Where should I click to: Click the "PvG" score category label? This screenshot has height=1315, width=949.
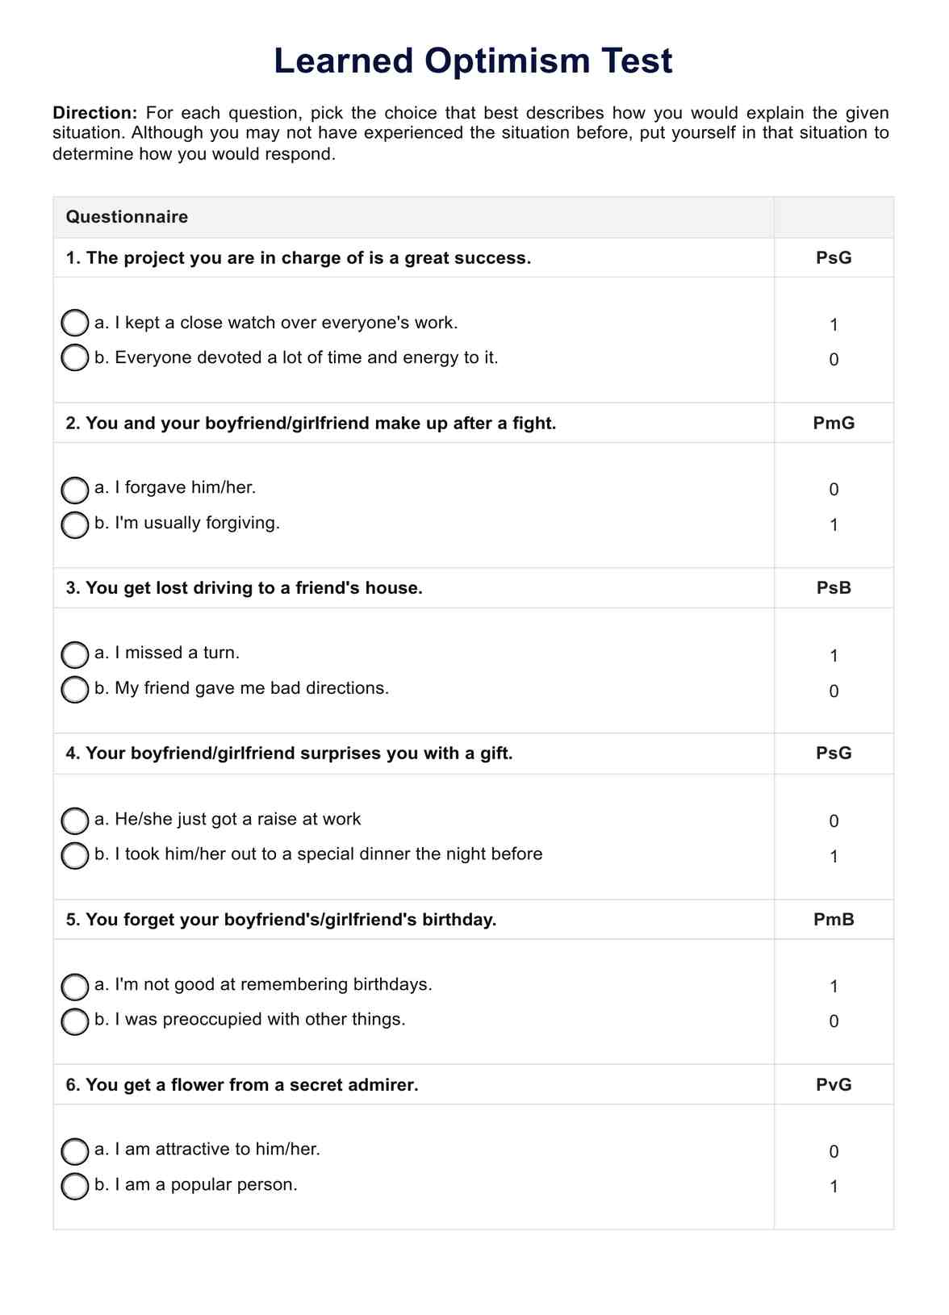pyautogui.click(x=834, y=1085)
